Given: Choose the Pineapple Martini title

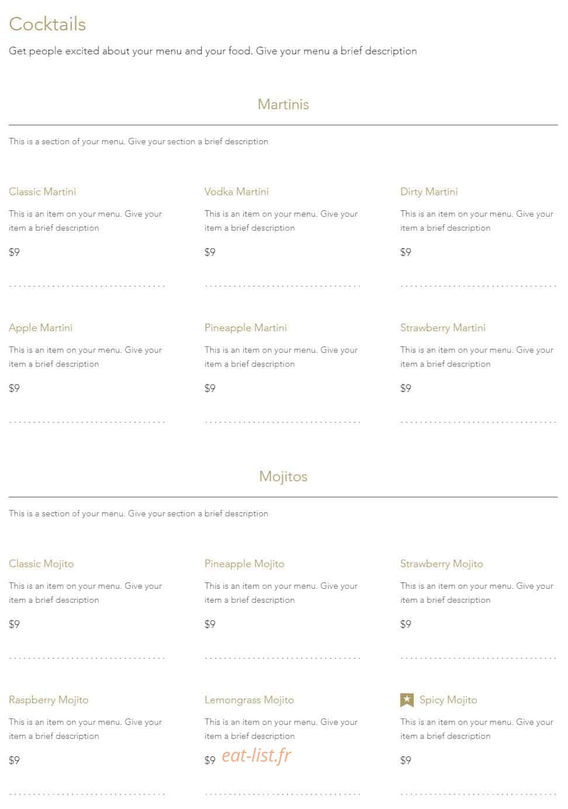Looking at the screenshot, I should 245,328.
